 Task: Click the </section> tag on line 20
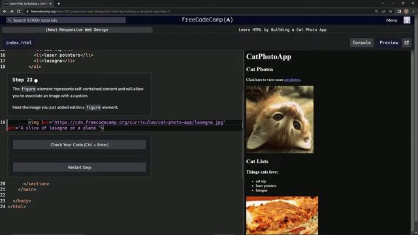(37, 183)
